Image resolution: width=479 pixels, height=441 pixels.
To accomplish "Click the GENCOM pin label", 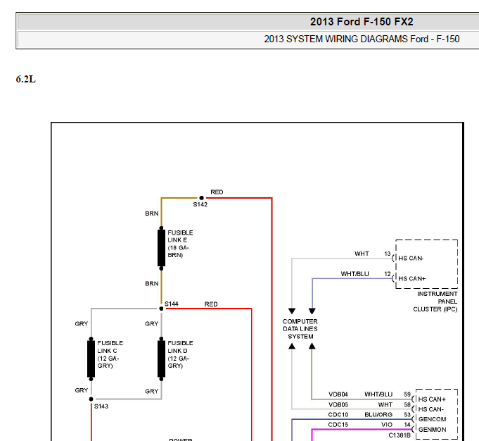I will tap(433, 419).
